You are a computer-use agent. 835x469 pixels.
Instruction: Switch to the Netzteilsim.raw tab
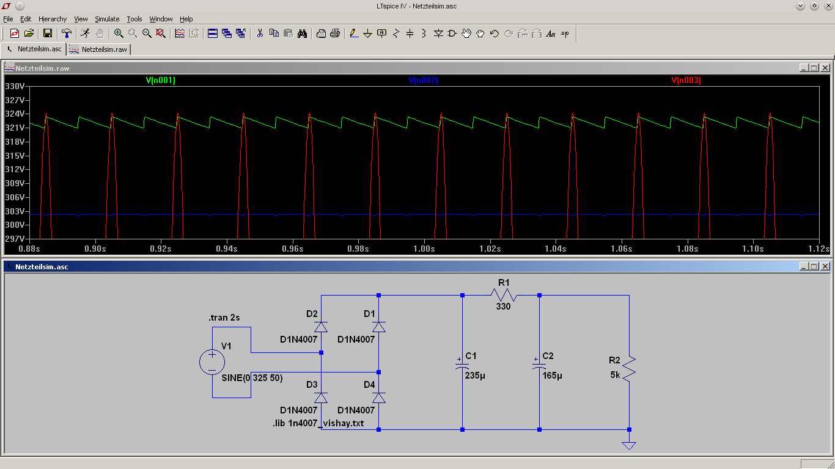point(104,49)
